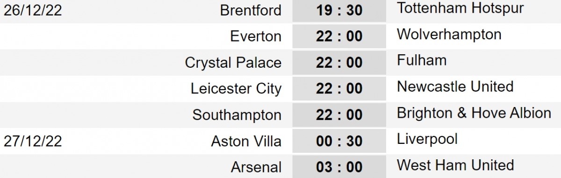Select the 00 : 30 kickoff time
561x178 pixels.
[339, 141]
